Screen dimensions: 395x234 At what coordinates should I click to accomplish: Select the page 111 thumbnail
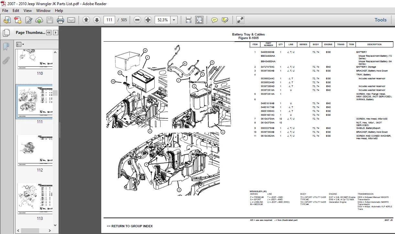pos(35,102)
